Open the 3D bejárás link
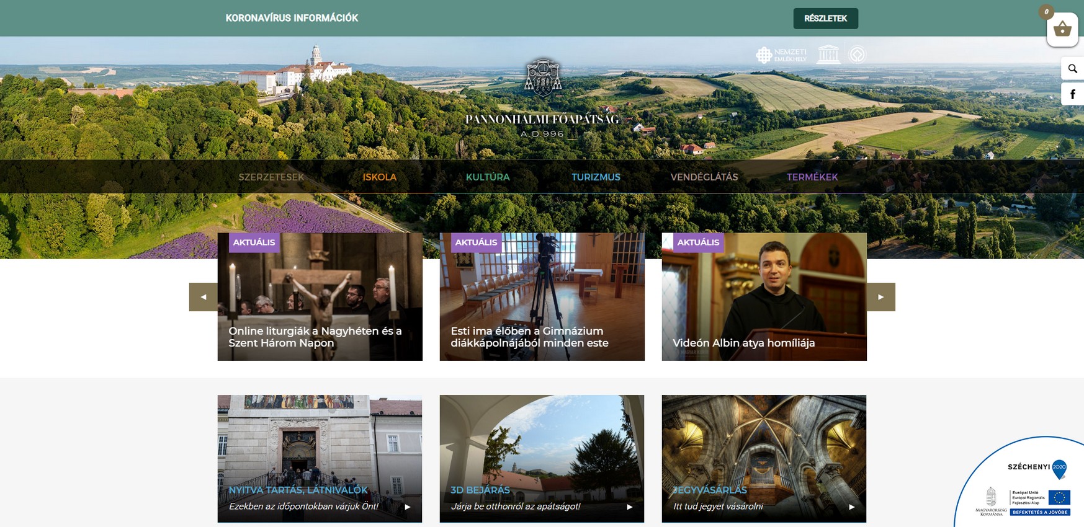This screenshot has width=1084, height=527. tap(480, 490)
